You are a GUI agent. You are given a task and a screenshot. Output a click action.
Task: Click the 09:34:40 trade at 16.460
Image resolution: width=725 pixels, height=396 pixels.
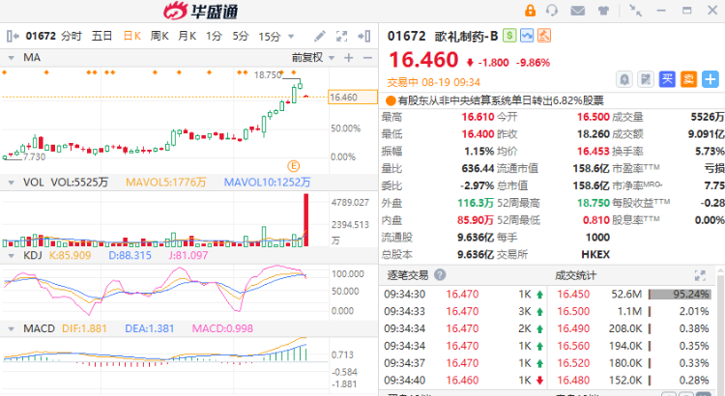(464, 381)
